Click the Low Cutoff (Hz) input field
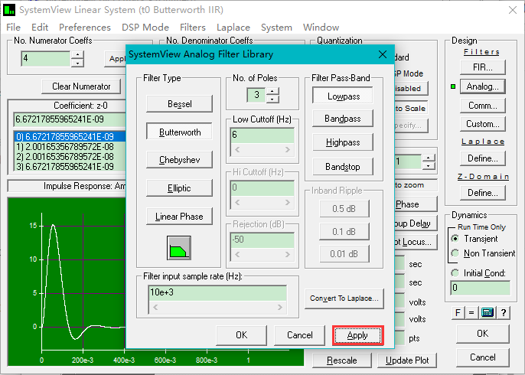Image resolution: width=525 pixels, height=375 pixels. [262, 135]
